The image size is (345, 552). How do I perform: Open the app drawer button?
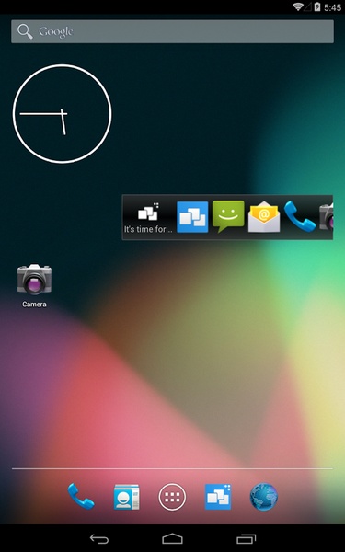point(172,497)
